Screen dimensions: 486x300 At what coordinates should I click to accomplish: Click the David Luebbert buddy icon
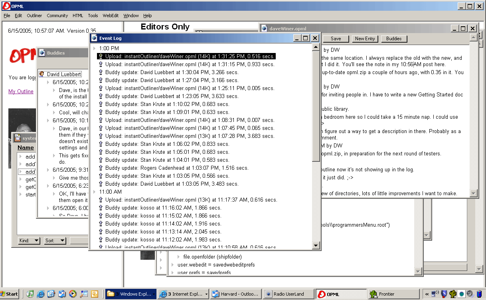coord(41,74)
